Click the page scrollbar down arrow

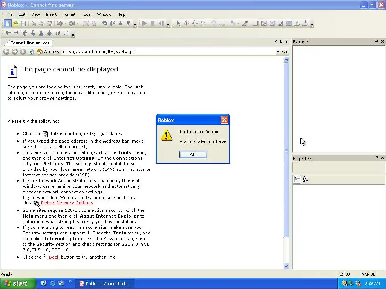tap(286, 266)
